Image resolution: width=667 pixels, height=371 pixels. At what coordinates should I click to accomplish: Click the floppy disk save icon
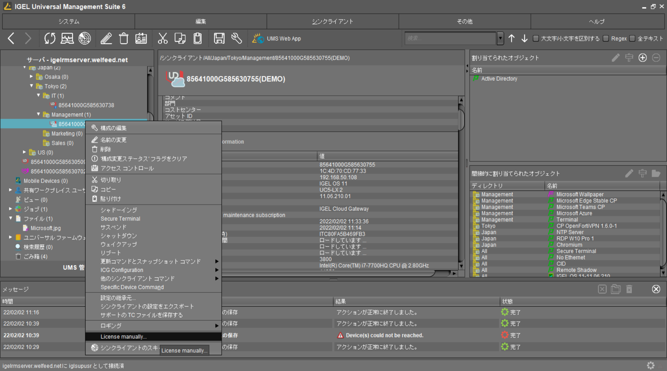point(219,38)
